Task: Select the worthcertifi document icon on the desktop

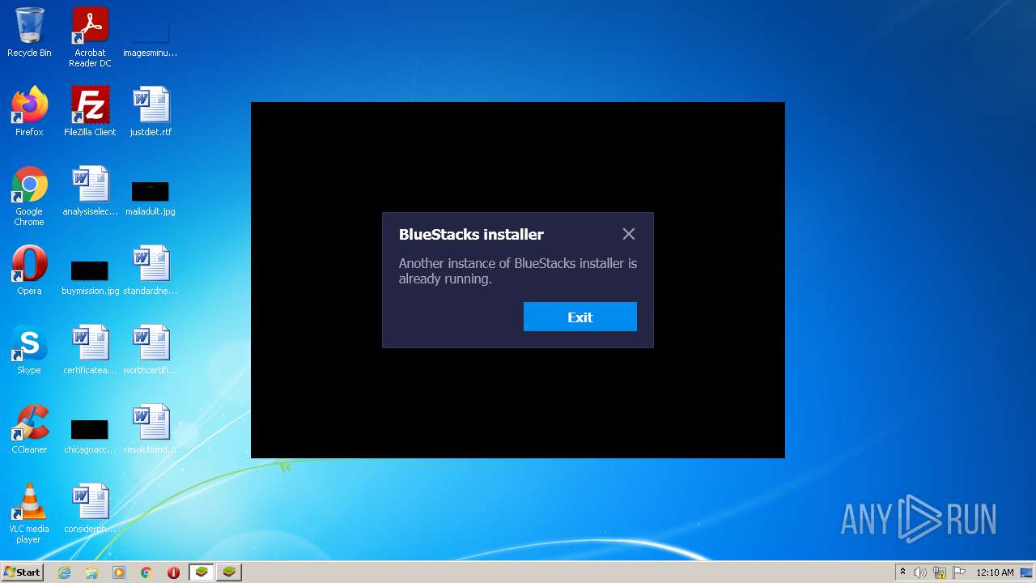Action: 151,350
